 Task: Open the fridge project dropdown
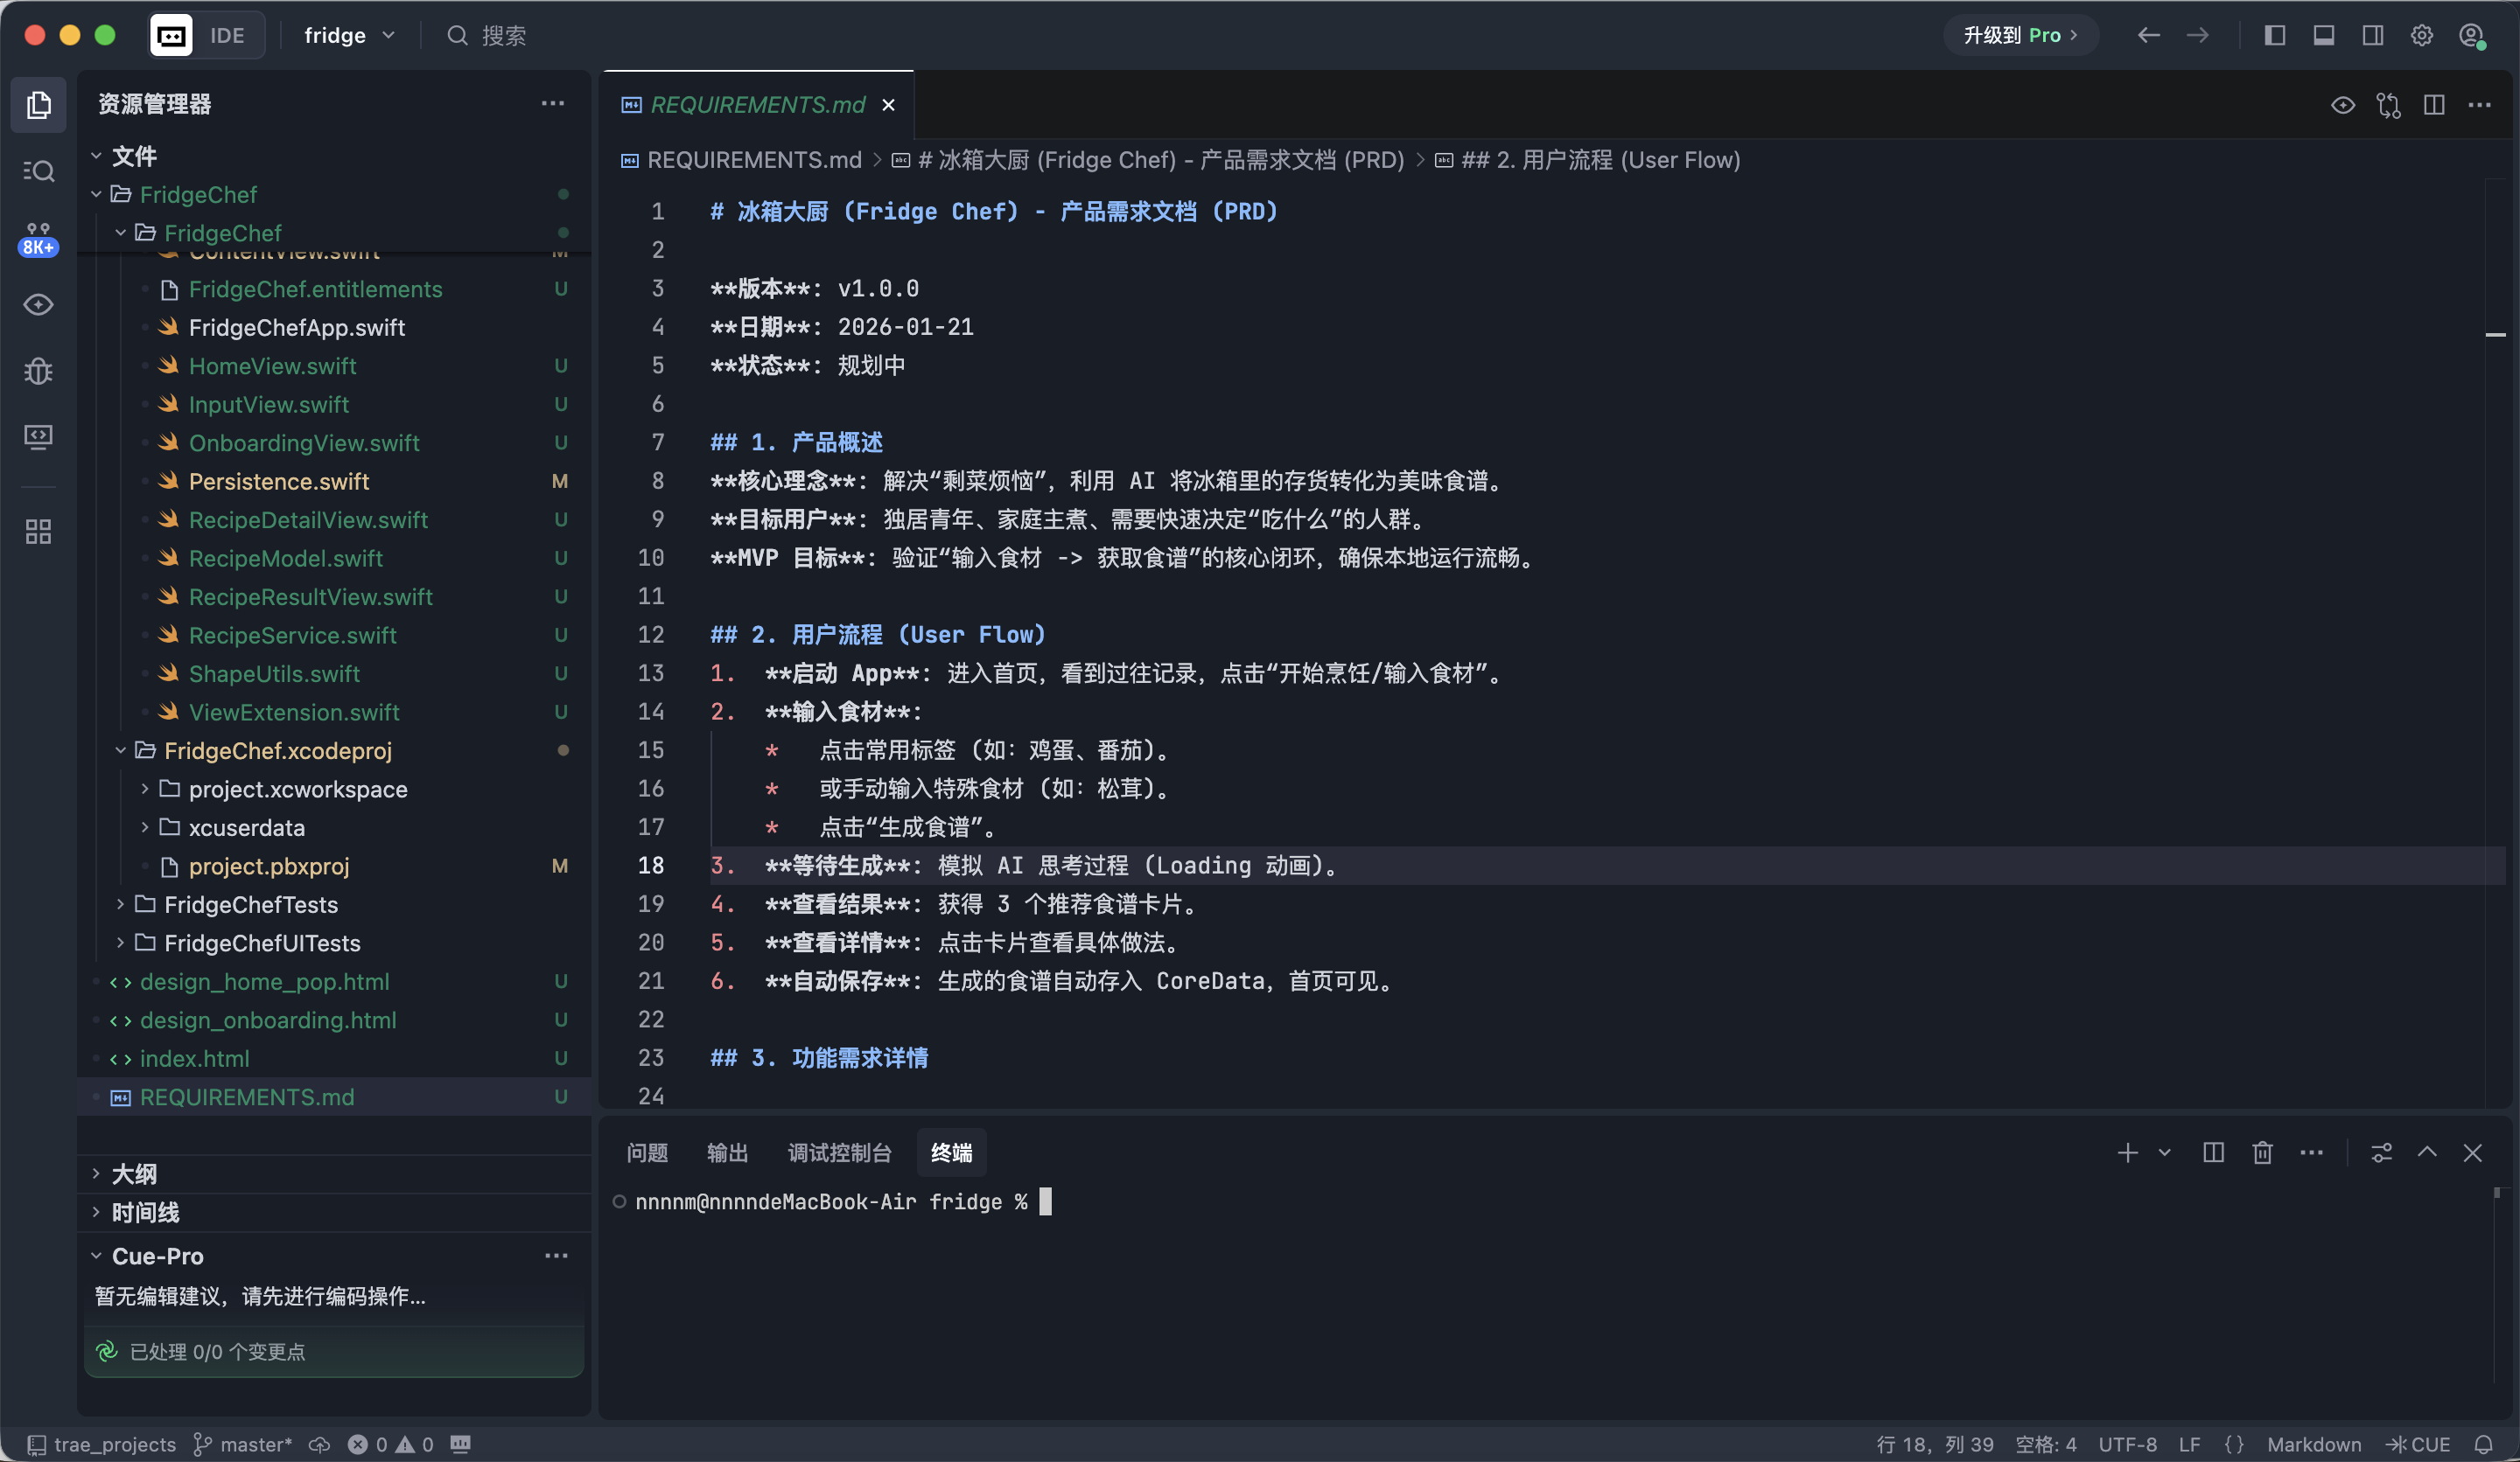[349, 35]
